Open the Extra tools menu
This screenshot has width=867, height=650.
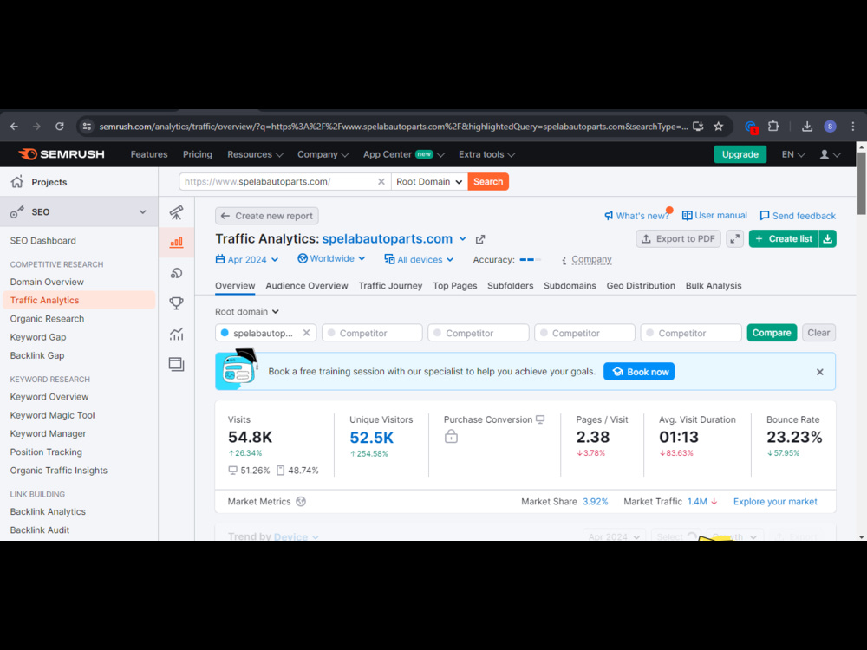(x=486, y=154)
